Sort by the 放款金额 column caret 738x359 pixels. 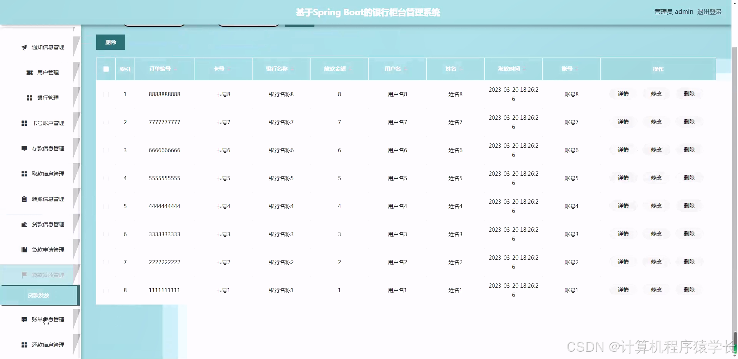pos(350,69)
